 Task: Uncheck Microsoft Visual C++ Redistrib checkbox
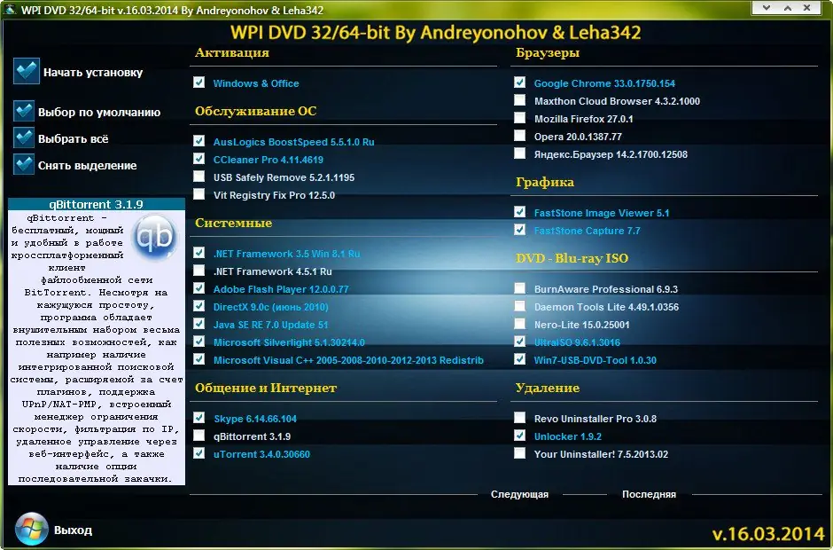point(199,359)
